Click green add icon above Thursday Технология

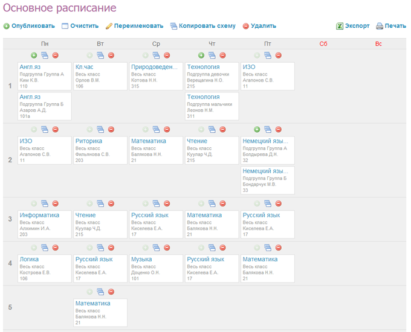click(201, 56)
